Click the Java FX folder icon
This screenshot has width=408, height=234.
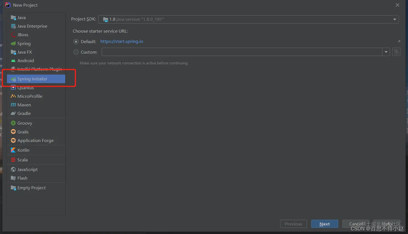pyautogui.click(x=13, y=52)
